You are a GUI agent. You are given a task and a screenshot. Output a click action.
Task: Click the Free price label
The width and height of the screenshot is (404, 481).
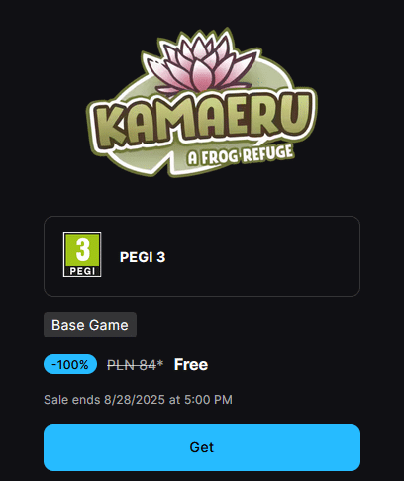[x=191, y=364]
